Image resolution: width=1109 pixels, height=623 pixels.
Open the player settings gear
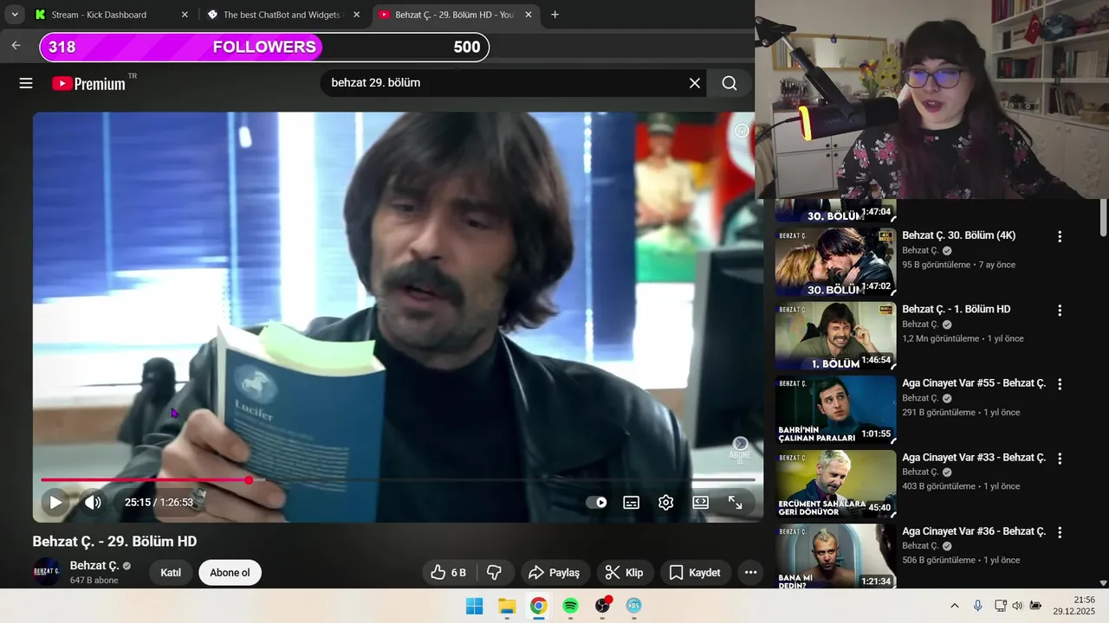666,502
